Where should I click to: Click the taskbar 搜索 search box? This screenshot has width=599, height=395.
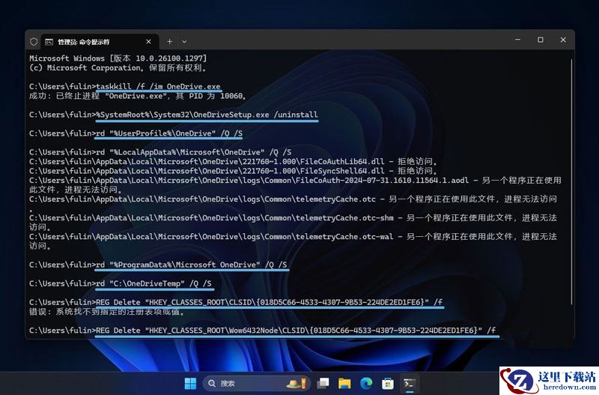coord(257,383)
